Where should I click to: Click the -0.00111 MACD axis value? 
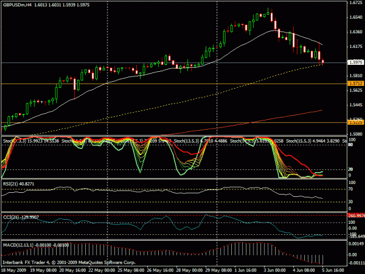[356, 263]
